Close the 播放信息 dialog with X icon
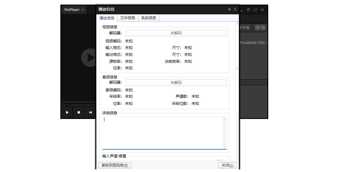Image resolution: width=345 pixels, height=172 pixels. [x=235, y=9]
